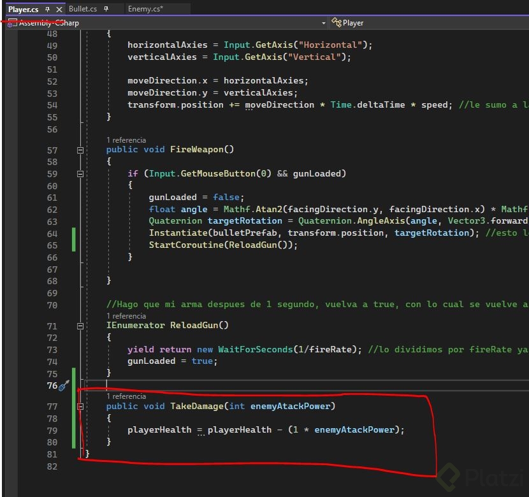Screen dimensions: 529x497
Task: Click '1 referencia' above TakeDamage
Action: click(x=126, y=396)
